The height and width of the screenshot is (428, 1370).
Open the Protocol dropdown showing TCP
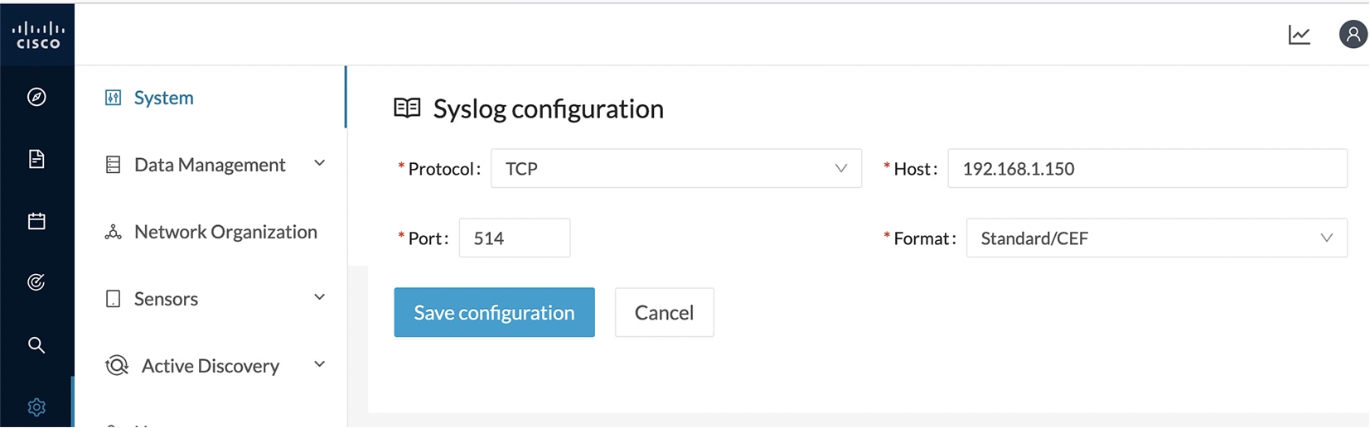coord(676,168)
